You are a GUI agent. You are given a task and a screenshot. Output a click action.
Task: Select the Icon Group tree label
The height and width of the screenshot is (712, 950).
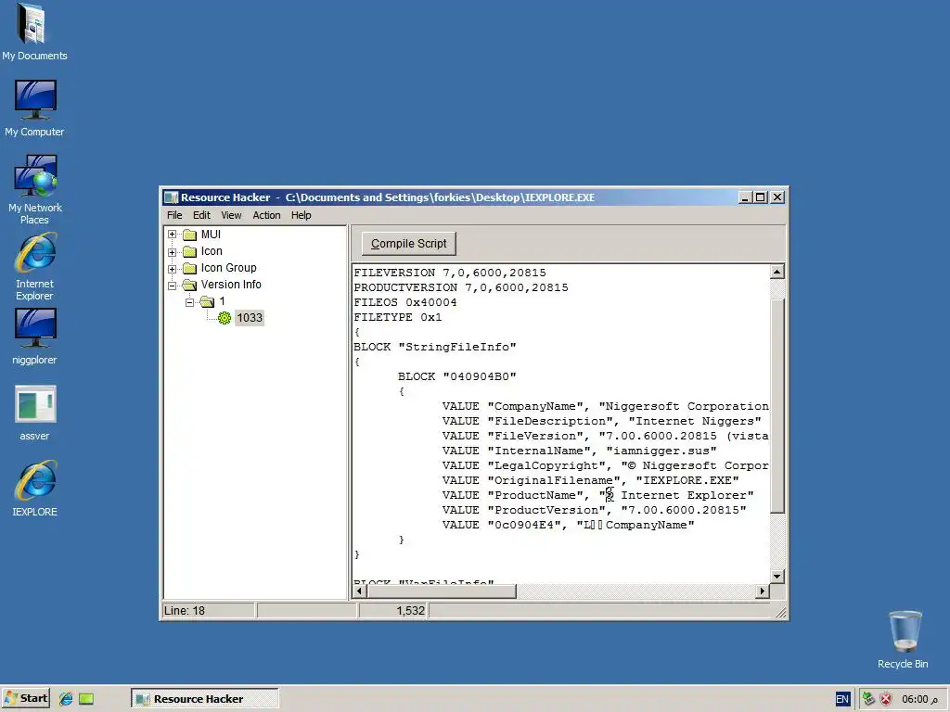[x=228, y=268]
